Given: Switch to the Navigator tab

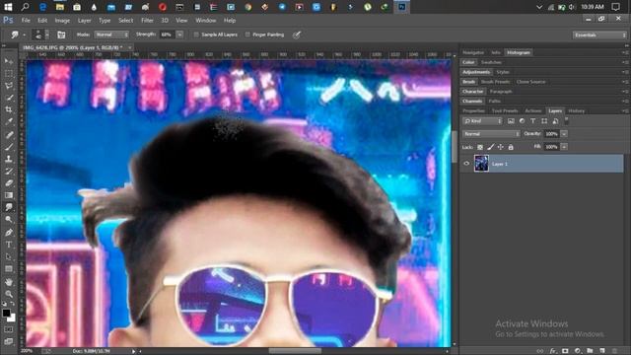Looking at the screenshot, I should pos(473,52).
